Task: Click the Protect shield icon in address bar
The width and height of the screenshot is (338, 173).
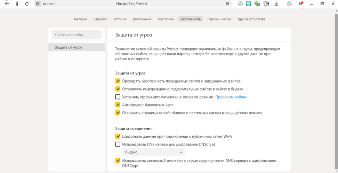Action: (38, 4)
